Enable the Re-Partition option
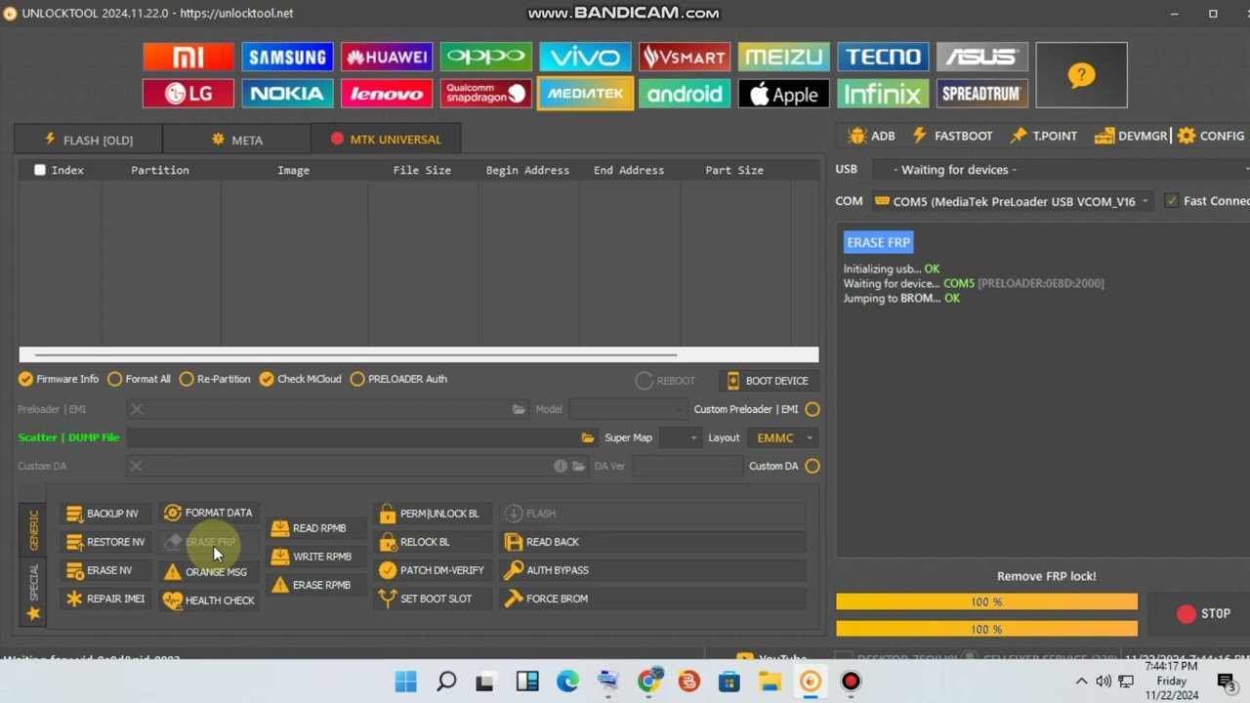The image size is (1250, 703). (x=215, y=379)
